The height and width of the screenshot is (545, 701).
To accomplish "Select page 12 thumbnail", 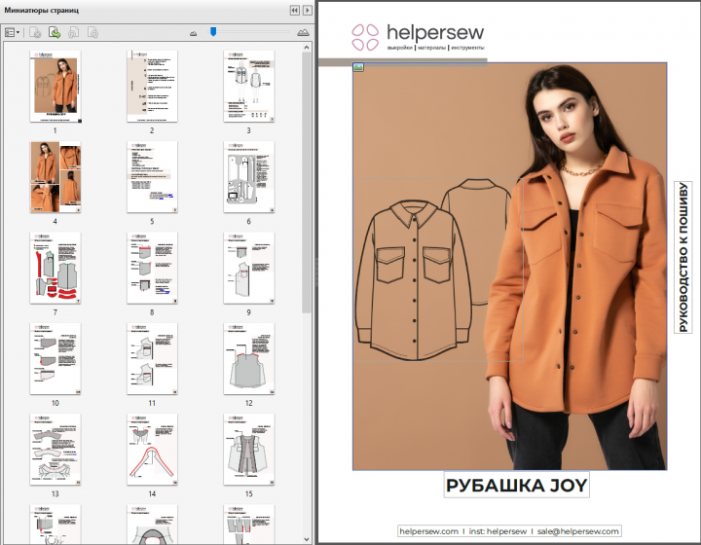I will click(x=249, y=359).
